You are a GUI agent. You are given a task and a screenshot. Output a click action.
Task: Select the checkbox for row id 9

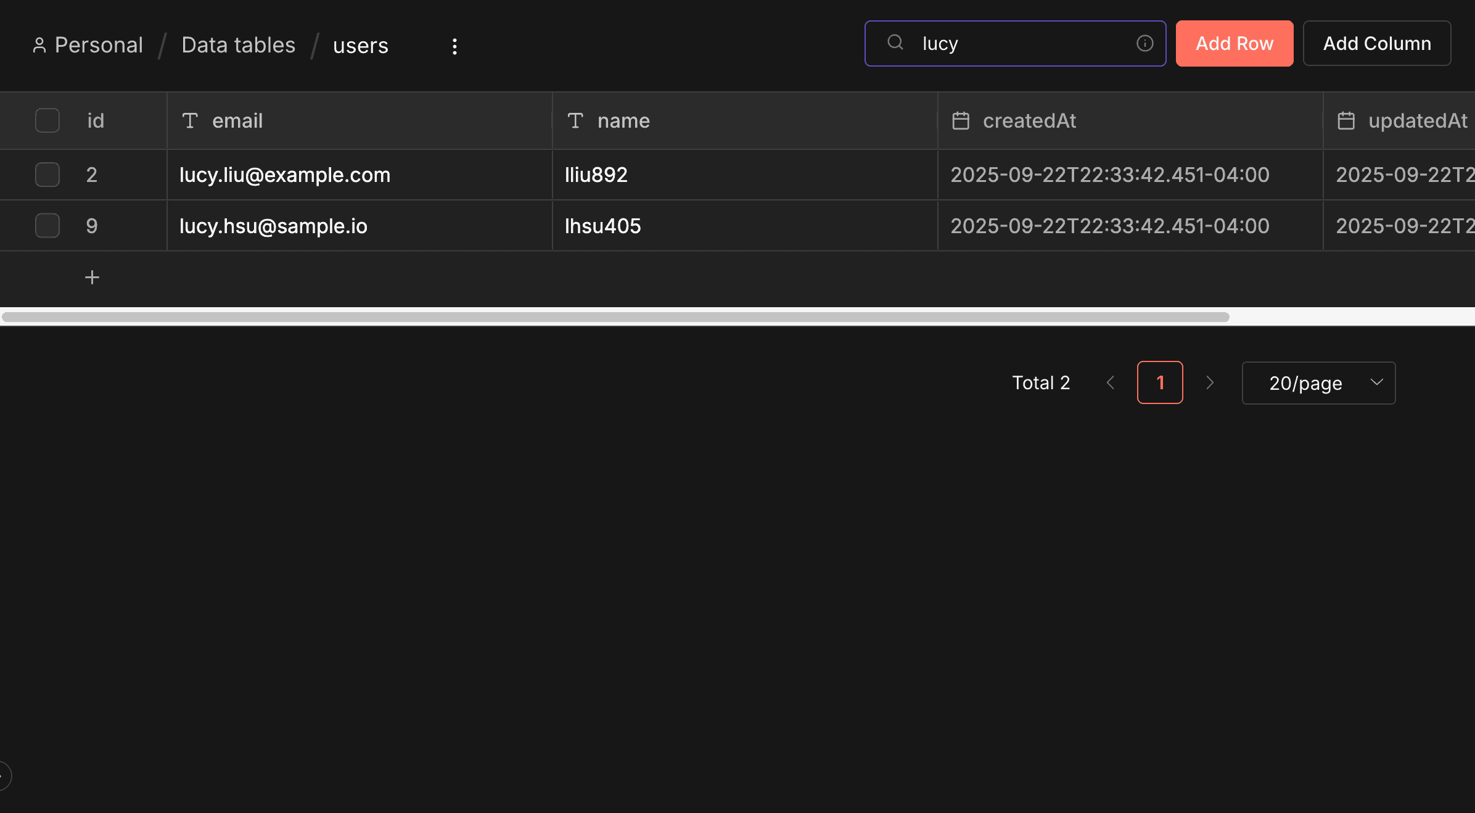[x=47, y=225]
